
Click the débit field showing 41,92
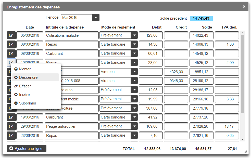tap(151, 117)
